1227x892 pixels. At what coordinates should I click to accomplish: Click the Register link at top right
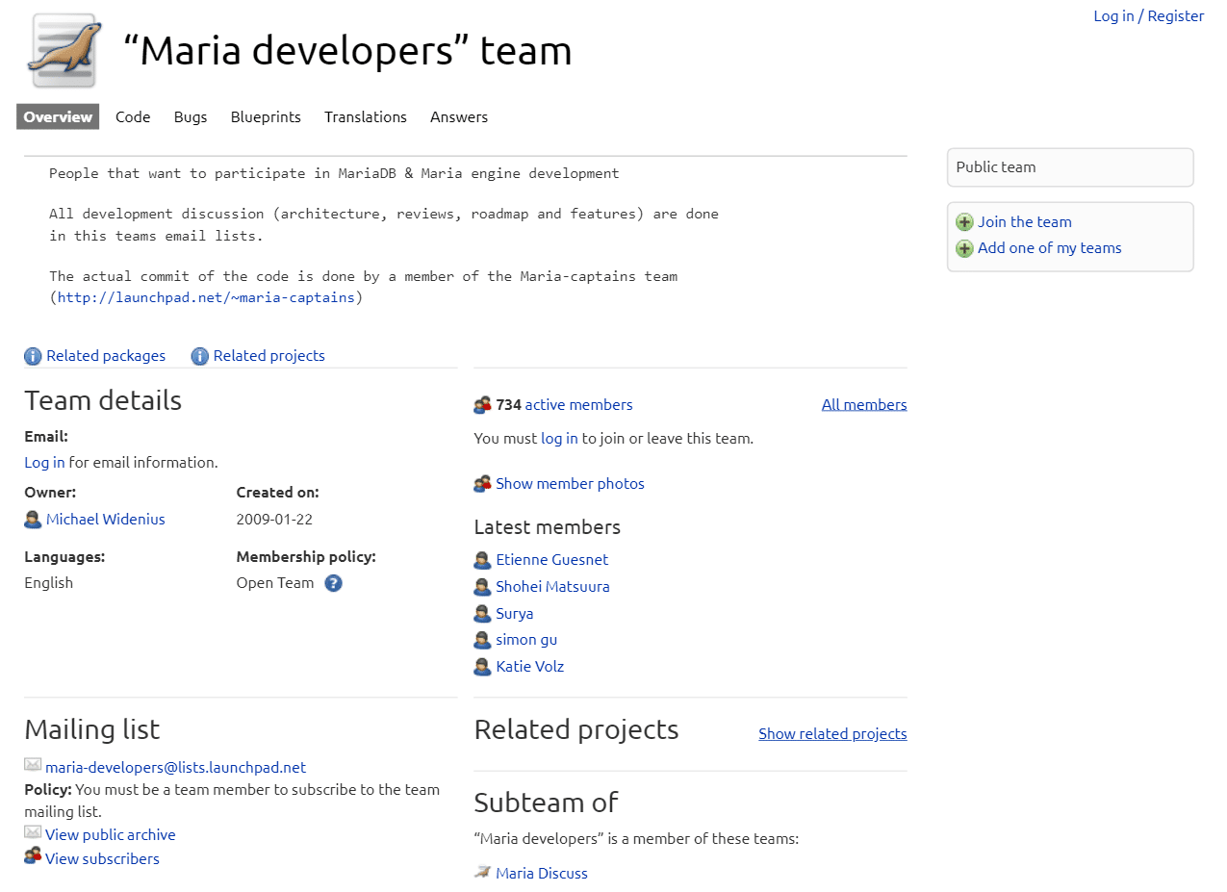click(x=1175, y=15)
